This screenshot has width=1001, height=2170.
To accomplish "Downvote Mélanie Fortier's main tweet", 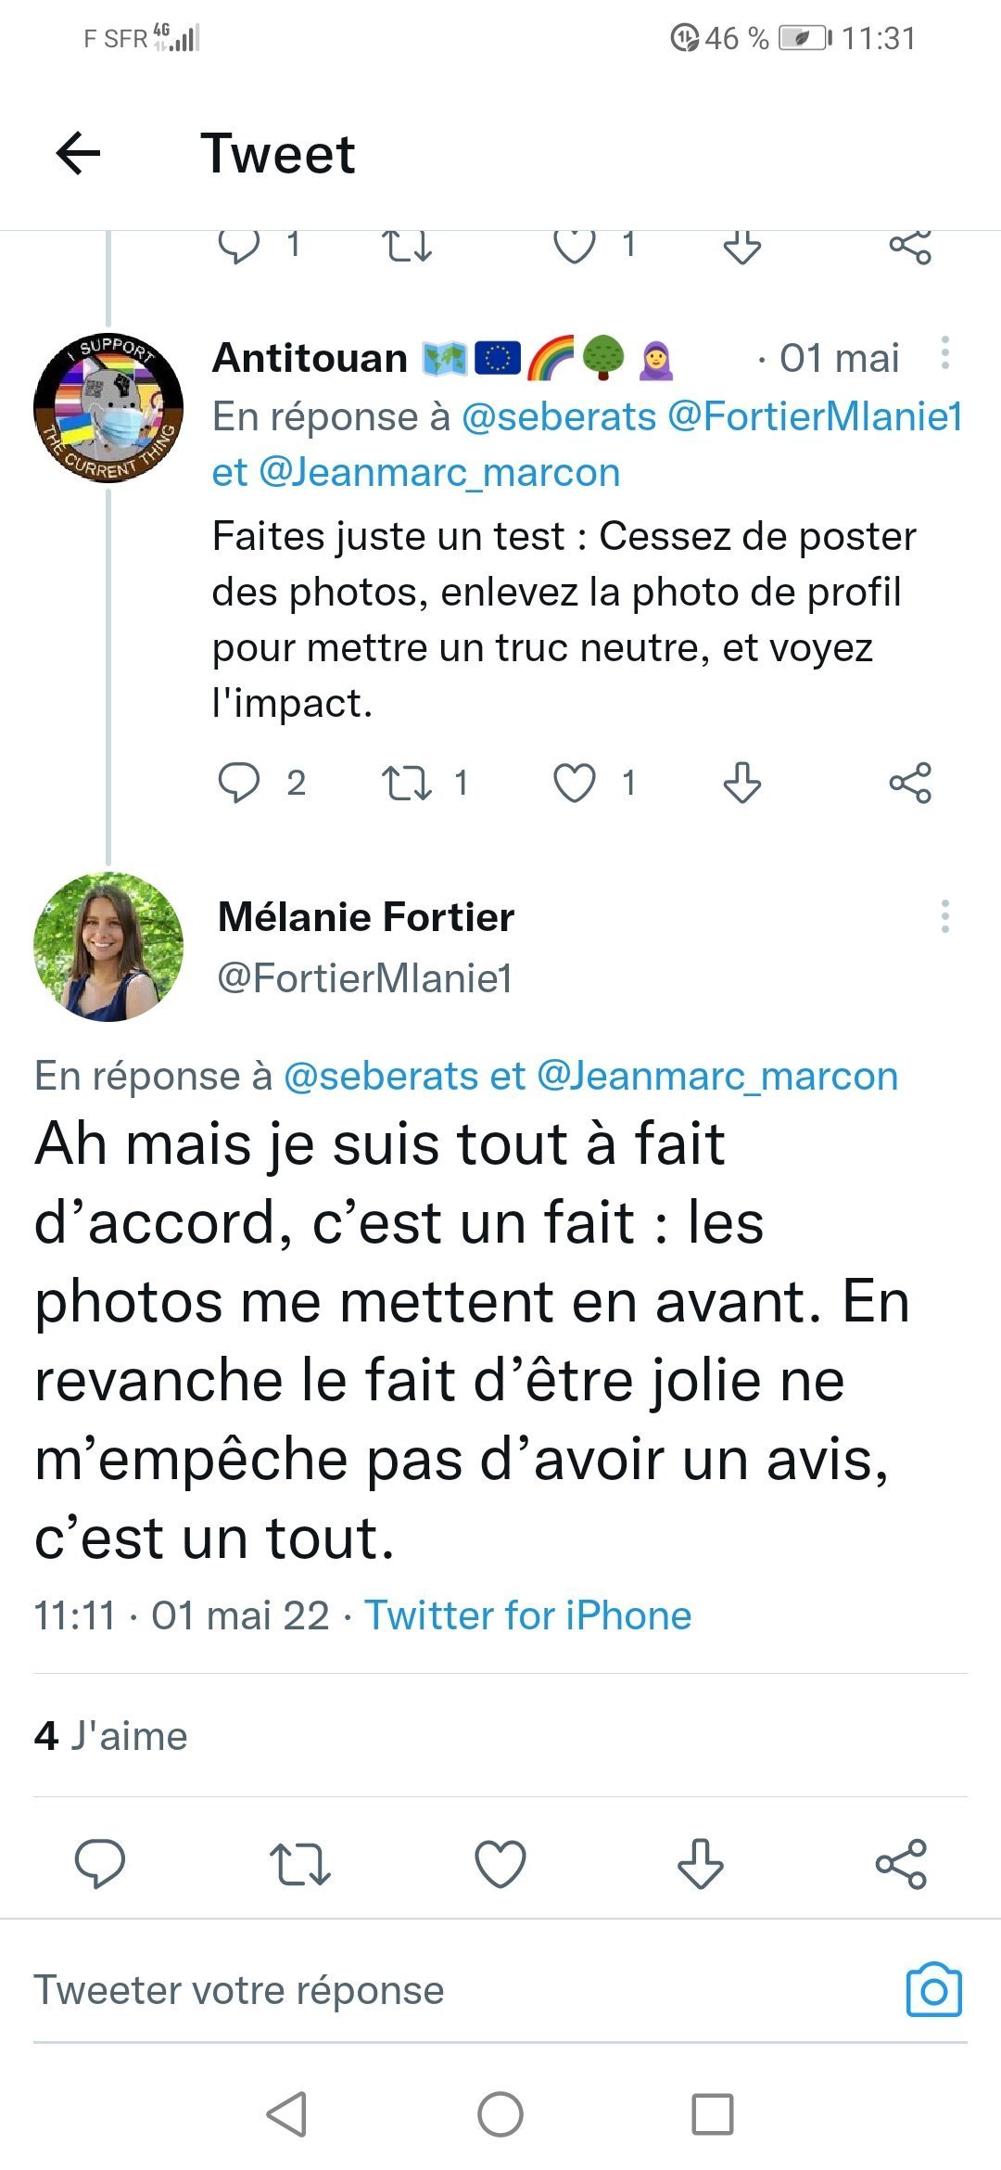I will 701,1864.
